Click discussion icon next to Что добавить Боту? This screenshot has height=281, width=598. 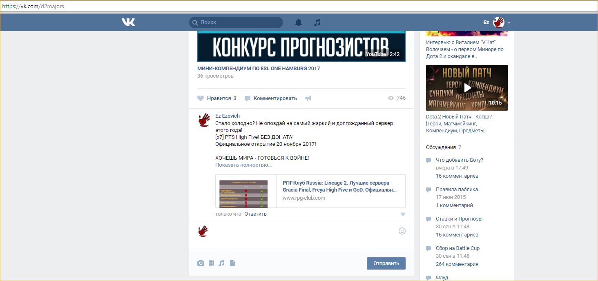[428, 161]
